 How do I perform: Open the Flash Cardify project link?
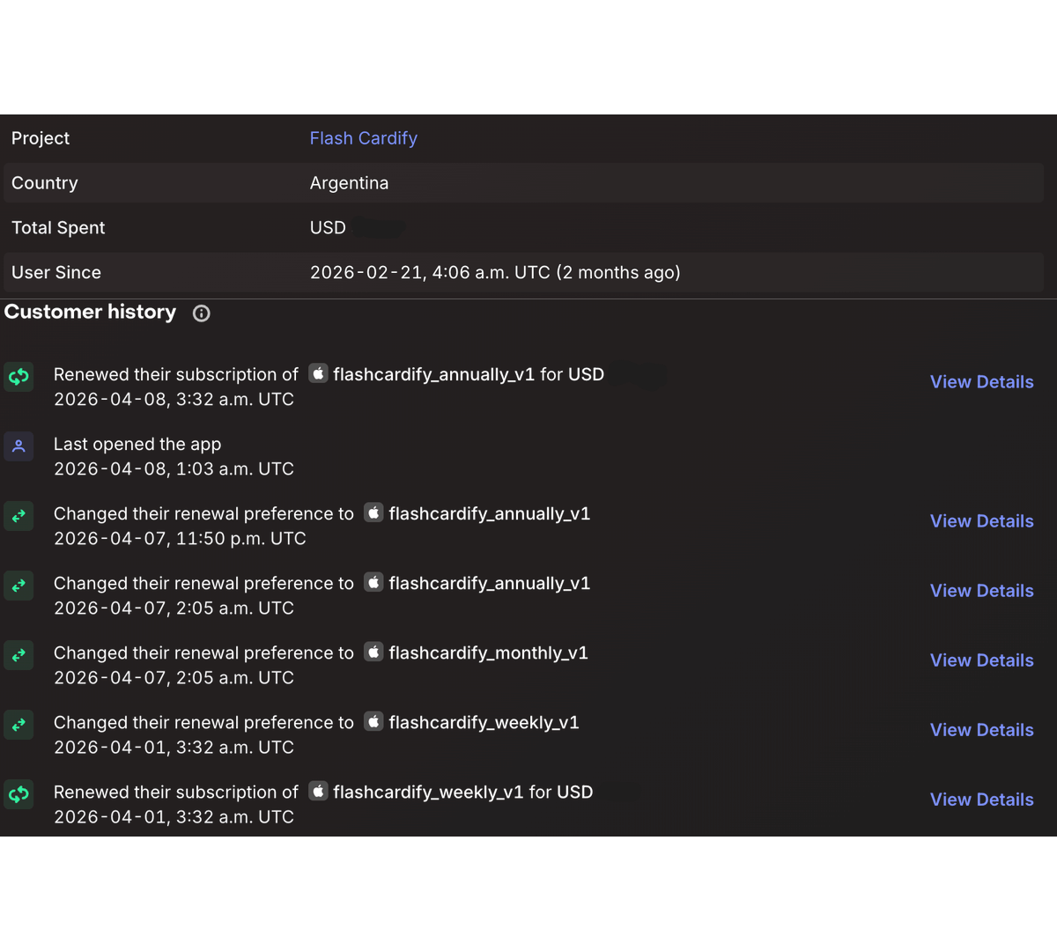(363, 138)
